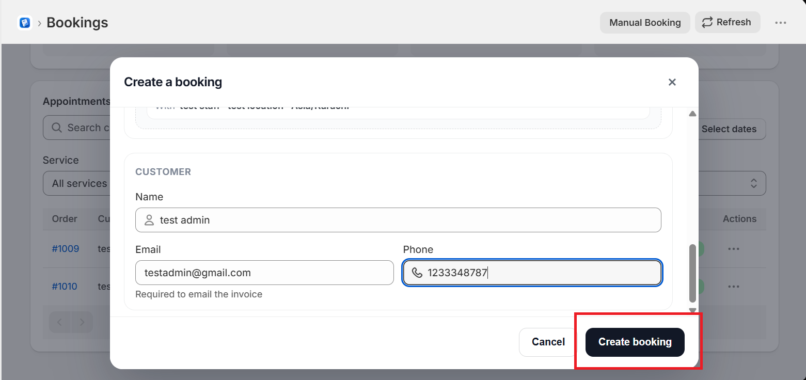Click the Bookings breadcrumb title
The height and width of the screenshot is (380, 806).
(77, 23)
